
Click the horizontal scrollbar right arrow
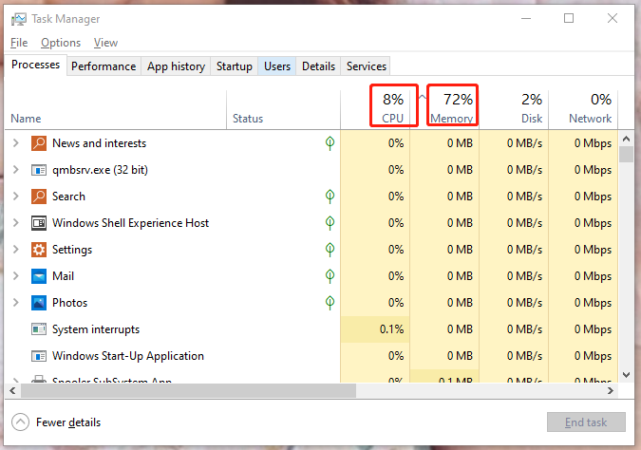point(611,391)
